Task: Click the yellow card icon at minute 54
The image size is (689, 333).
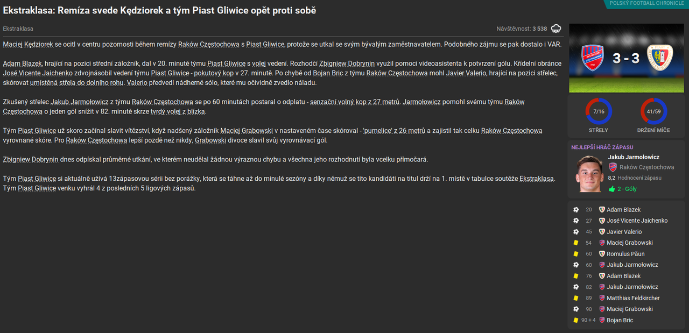Action: point(576,243)
